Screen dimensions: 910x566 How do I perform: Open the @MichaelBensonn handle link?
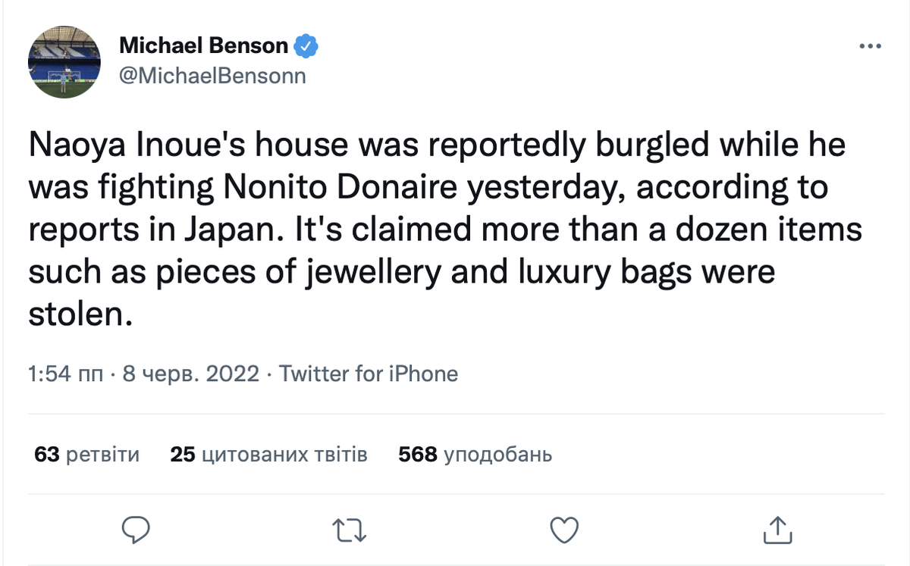(x=212, y=76)
